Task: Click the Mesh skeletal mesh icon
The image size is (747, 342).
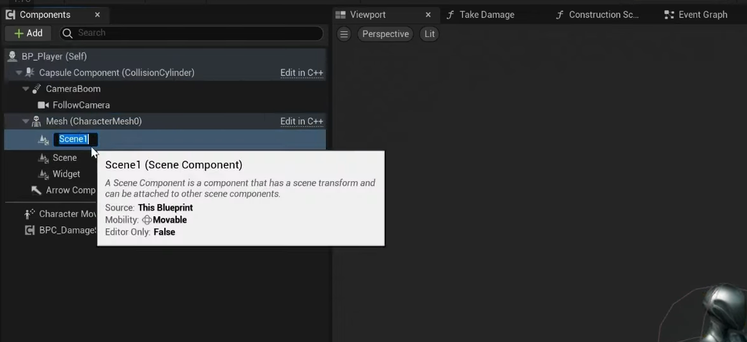Action: (x=36, y=121)
